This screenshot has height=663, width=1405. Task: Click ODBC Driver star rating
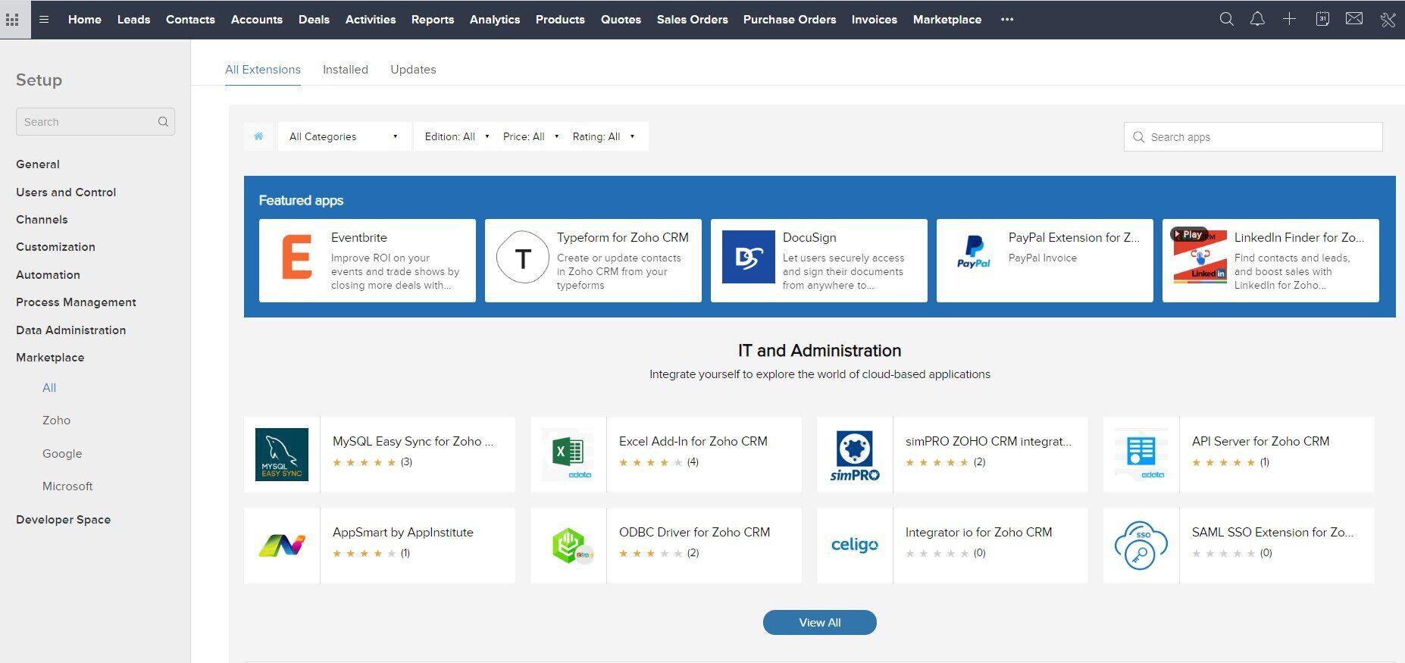pyautogui.click(x=651, y=553)
